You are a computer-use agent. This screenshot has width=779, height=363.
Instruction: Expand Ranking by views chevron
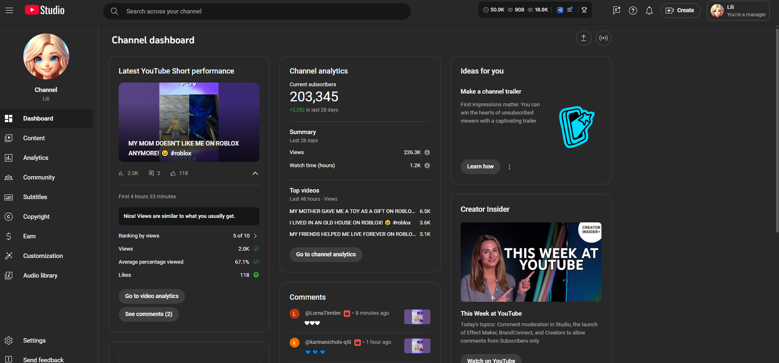256,236
